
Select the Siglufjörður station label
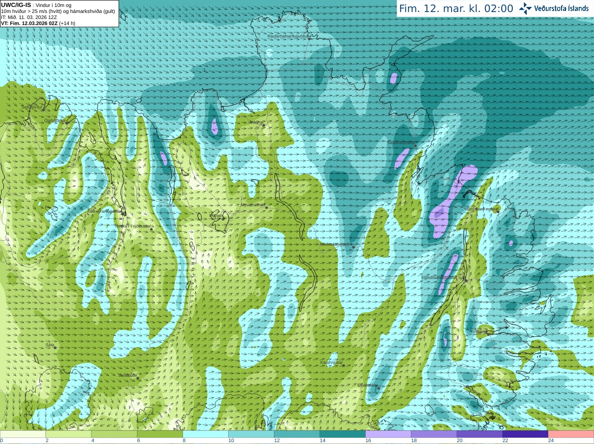click(32, 107)
